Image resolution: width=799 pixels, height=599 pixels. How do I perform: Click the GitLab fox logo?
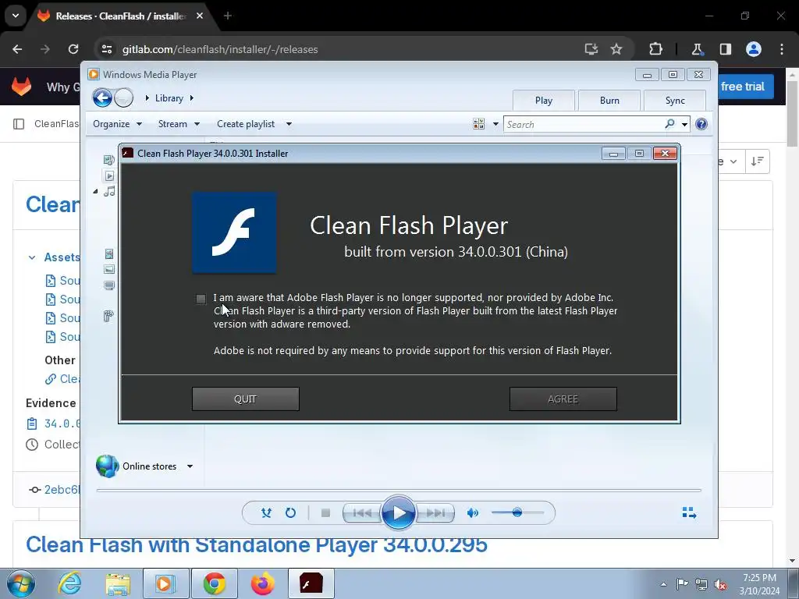21,87
